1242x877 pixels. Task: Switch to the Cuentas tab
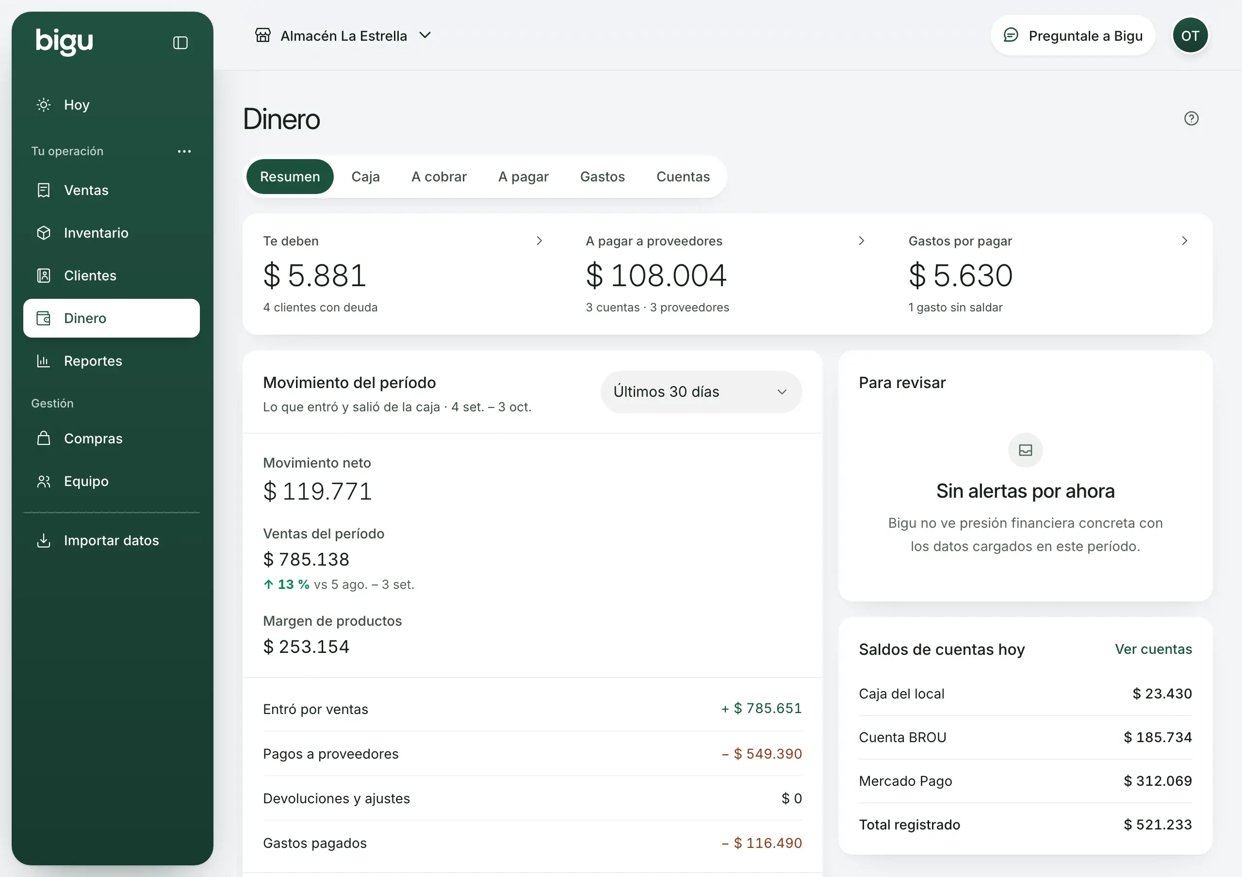(683, 177)
